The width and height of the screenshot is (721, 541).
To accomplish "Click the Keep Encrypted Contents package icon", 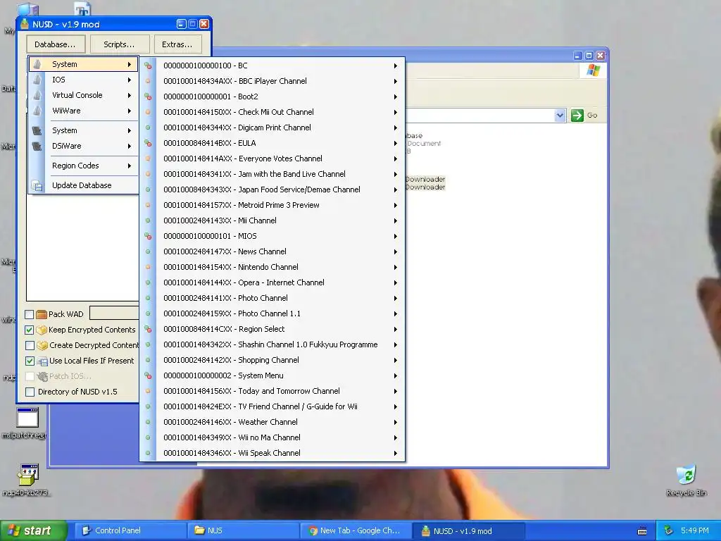I will click(x=42, y=330).
